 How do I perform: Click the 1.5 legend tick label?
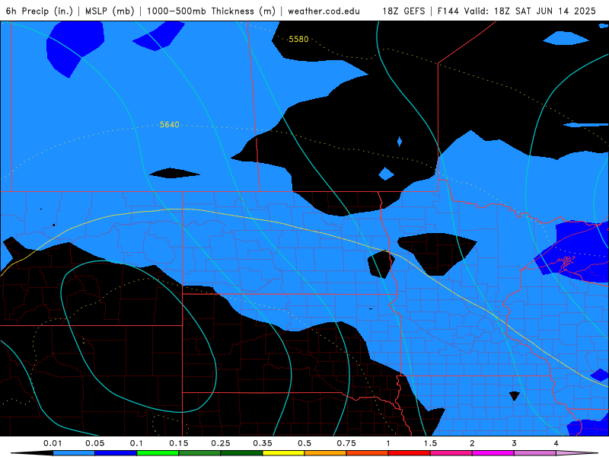(430, 443)
